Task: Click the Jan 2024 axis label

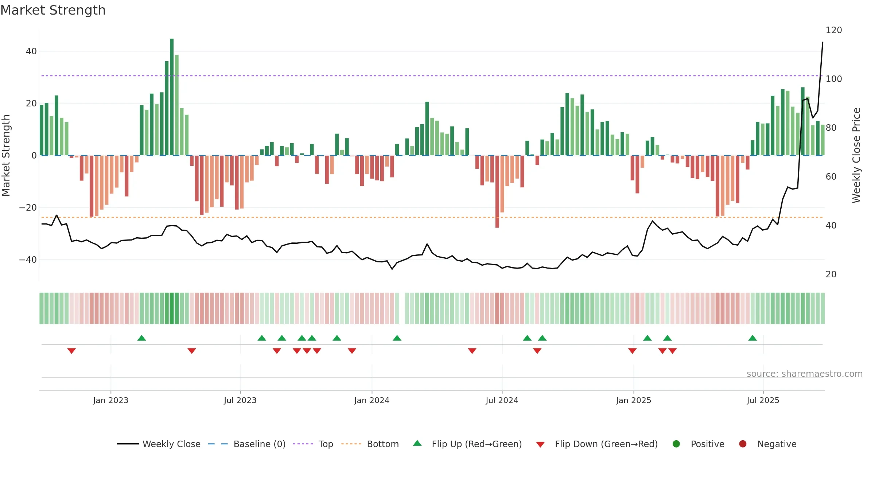Action: (372, 400)
